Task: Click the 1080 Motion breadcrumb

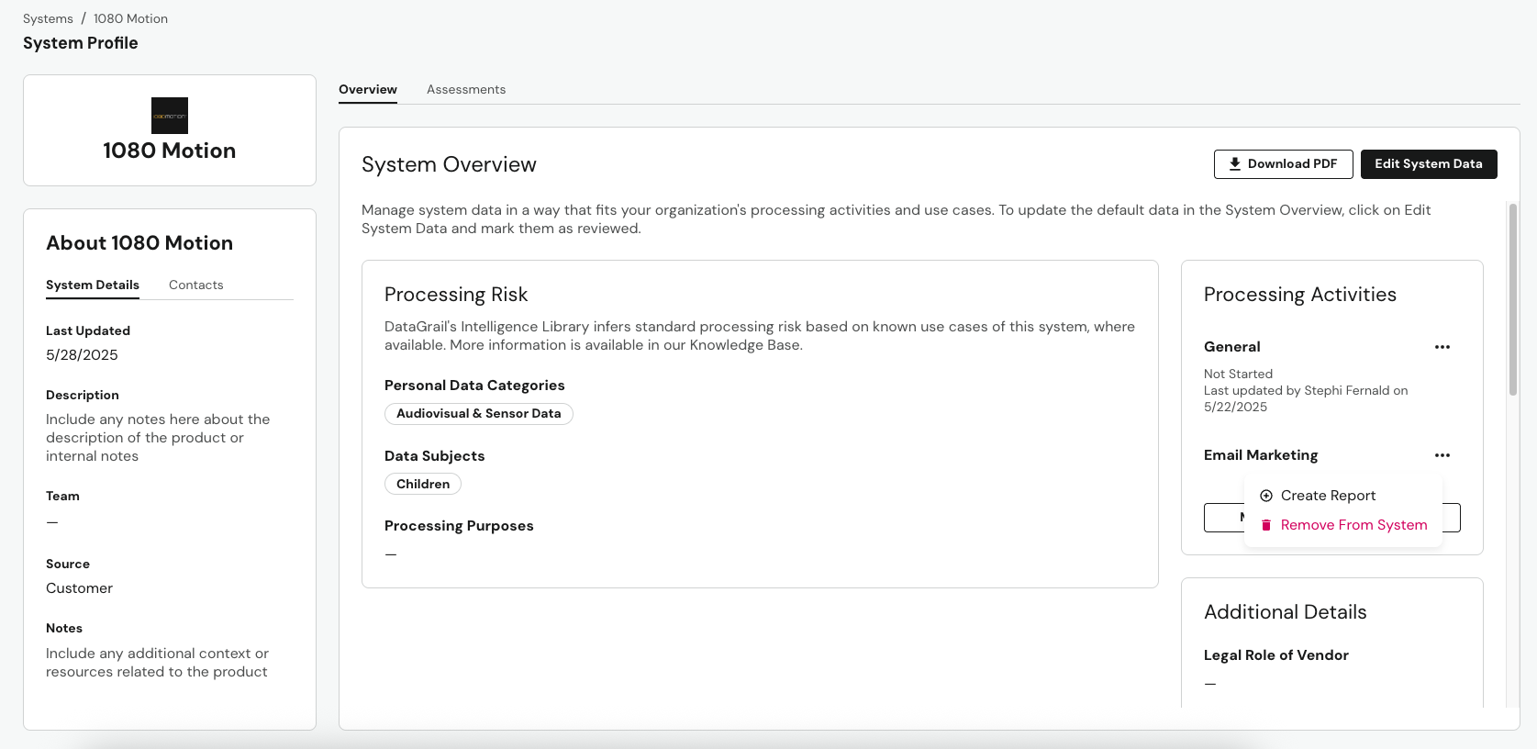Action: click(130, 18)
